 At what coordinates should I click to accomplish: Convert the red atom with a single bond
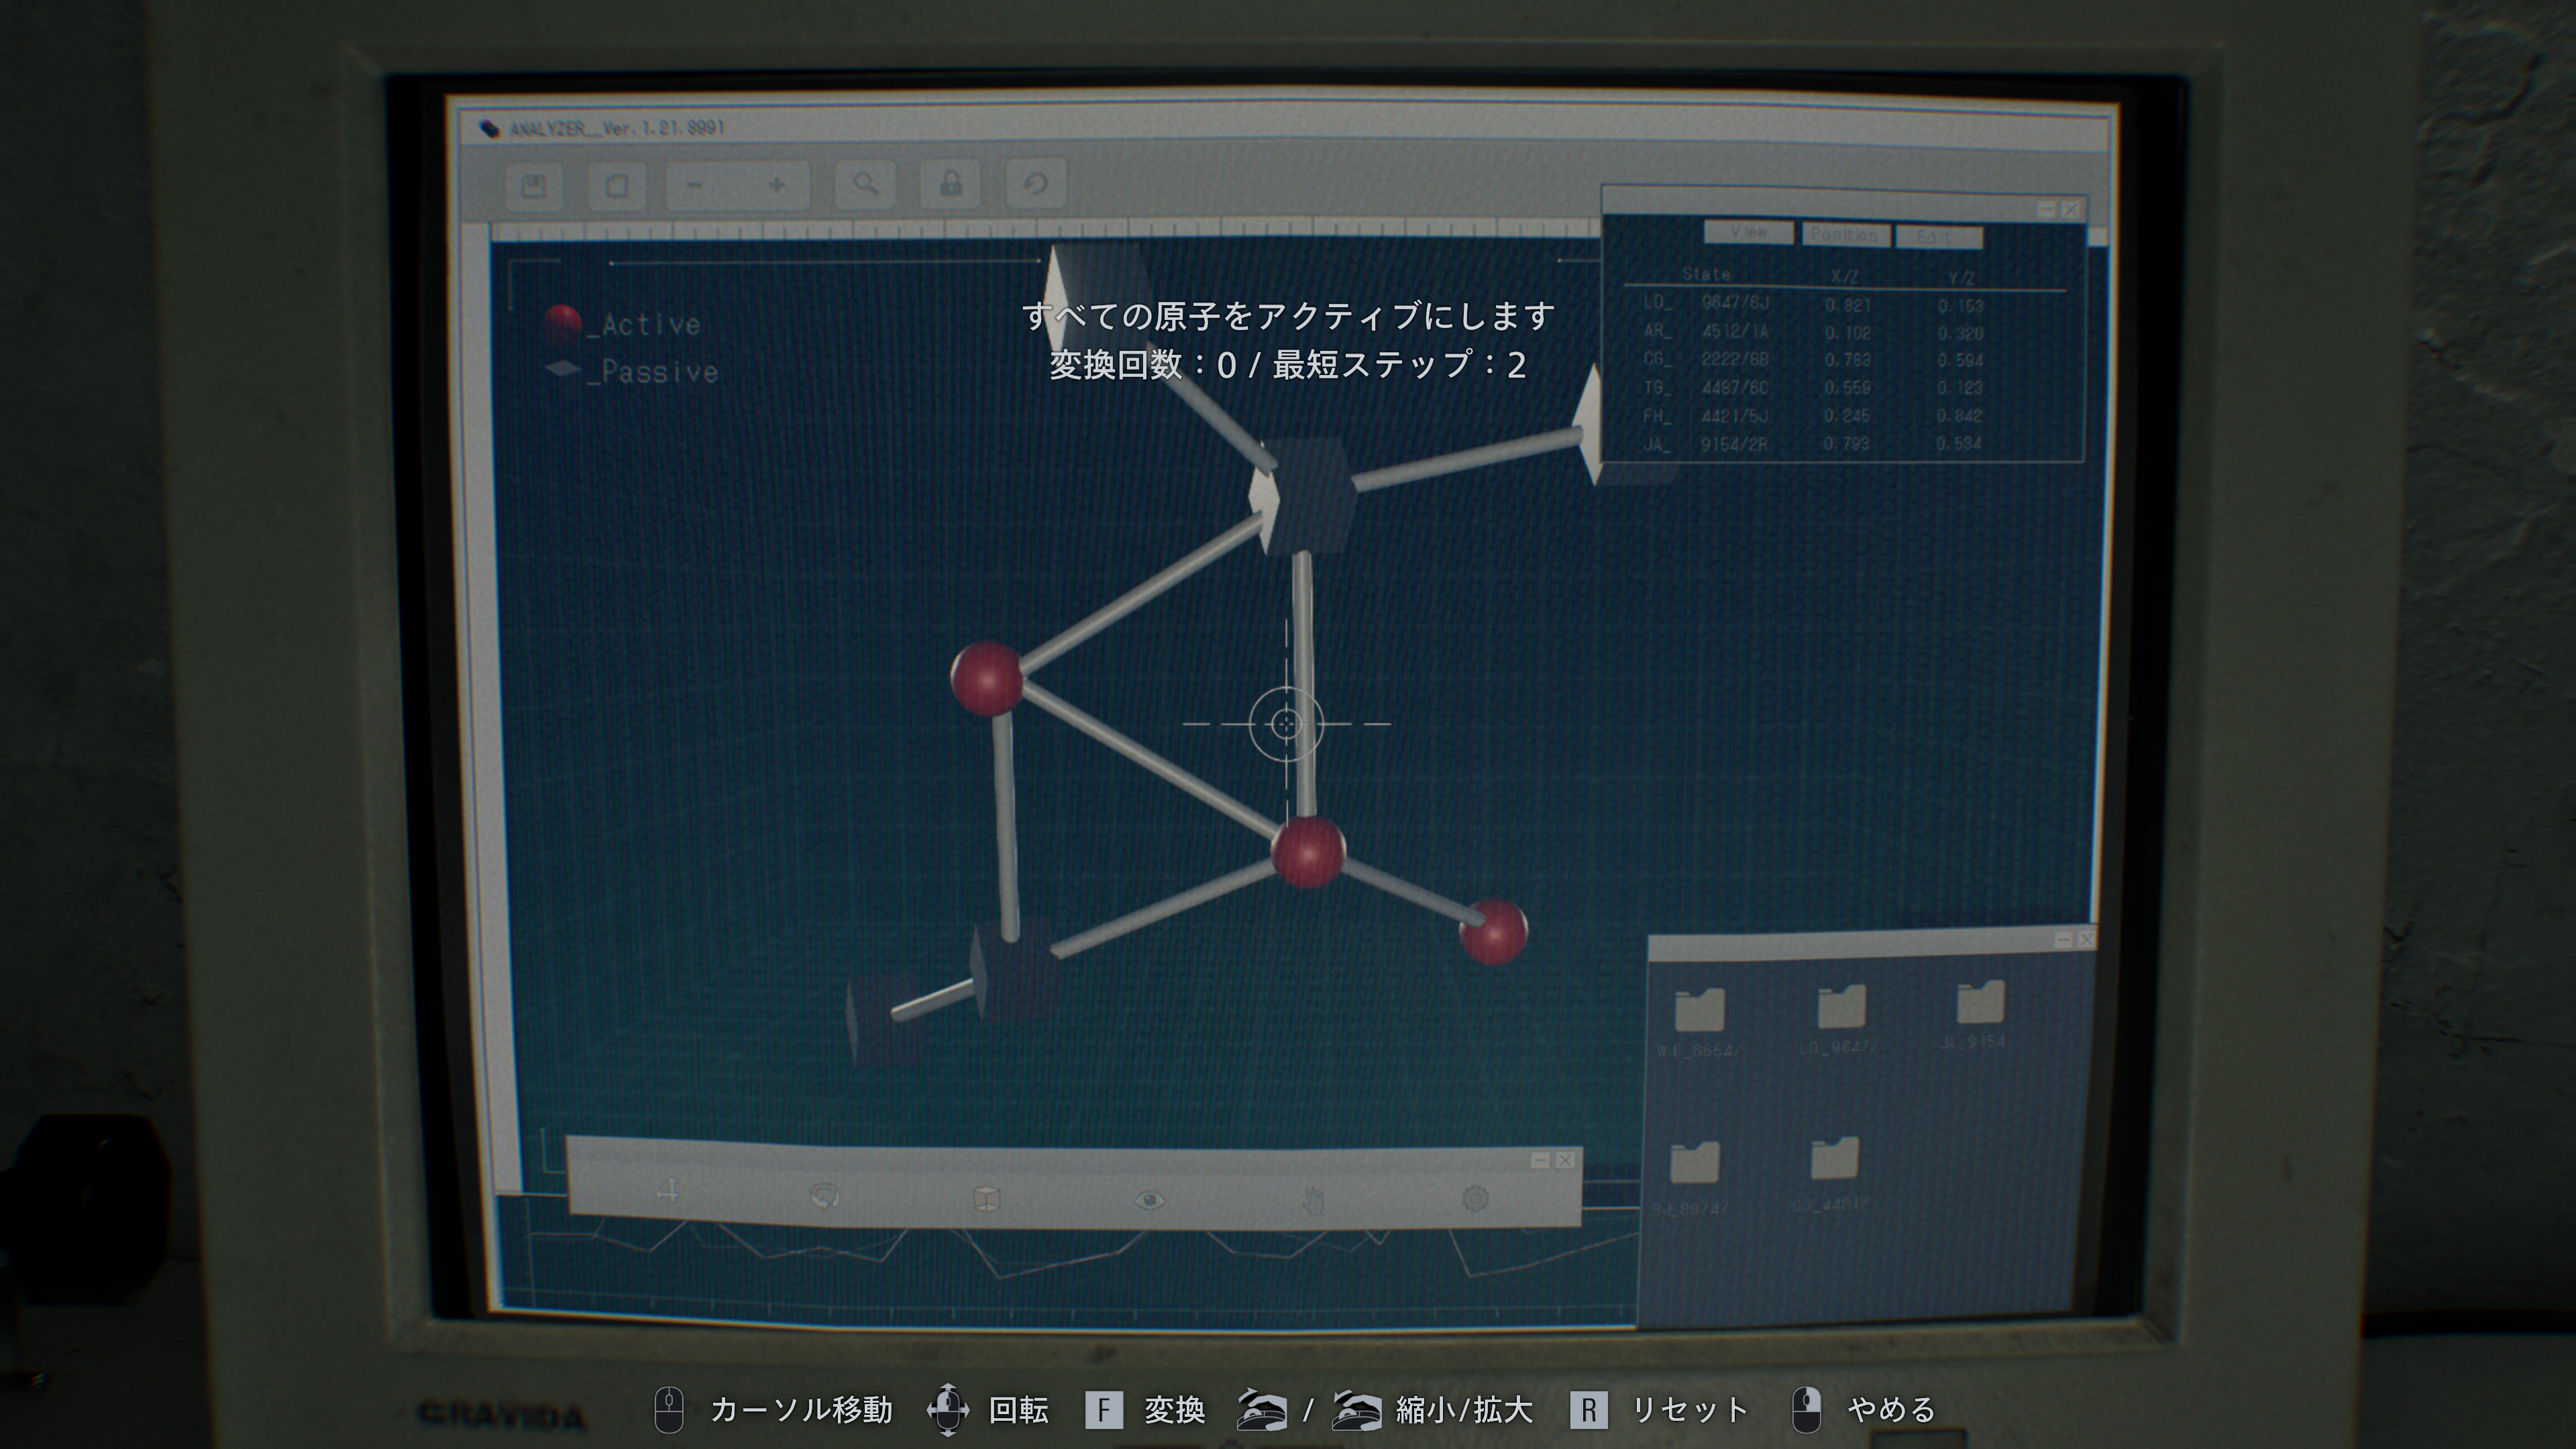(x=1493, y=931)
